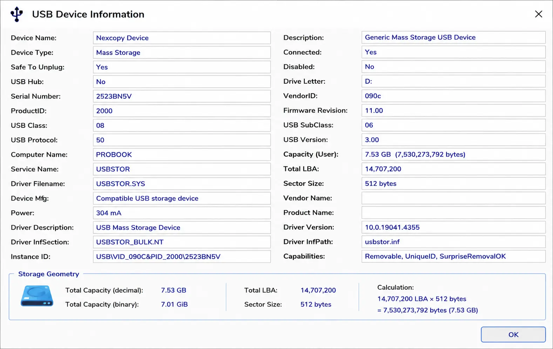Click the Service Name field USBSTOR
This screenshot has width=553, height=349.
(182, 169)
